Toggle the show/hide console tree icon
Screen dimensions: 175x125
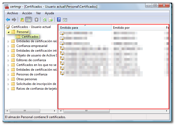[x=29, y=20]
